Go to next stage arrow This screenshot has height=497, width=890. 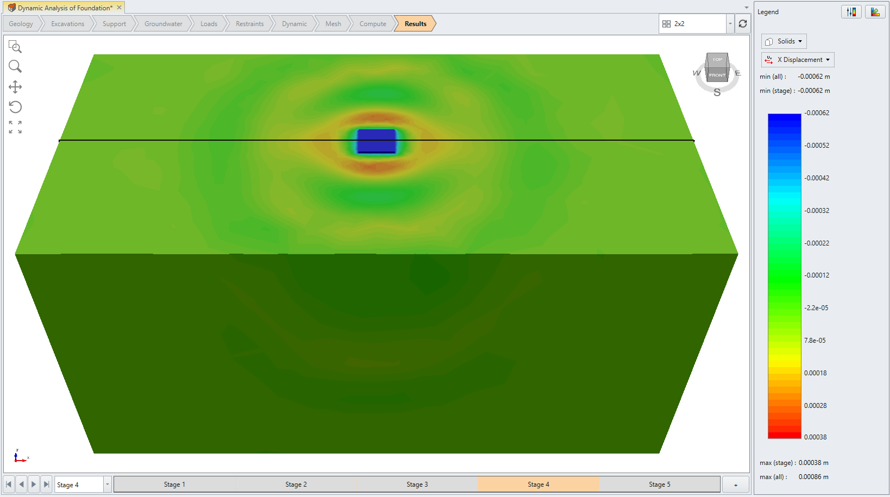[x=34, y=485]
